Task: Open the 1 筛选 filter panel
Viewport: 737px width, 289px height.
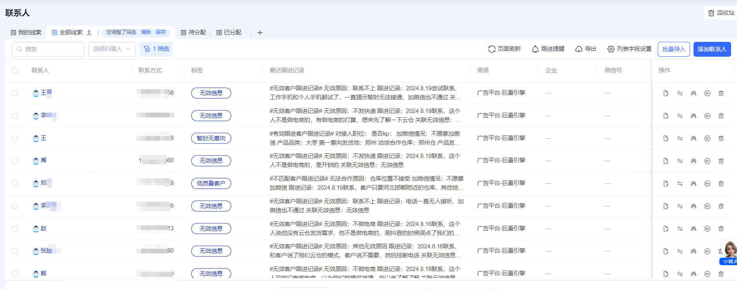Action: pyautogui.click(x=156, y=49)
